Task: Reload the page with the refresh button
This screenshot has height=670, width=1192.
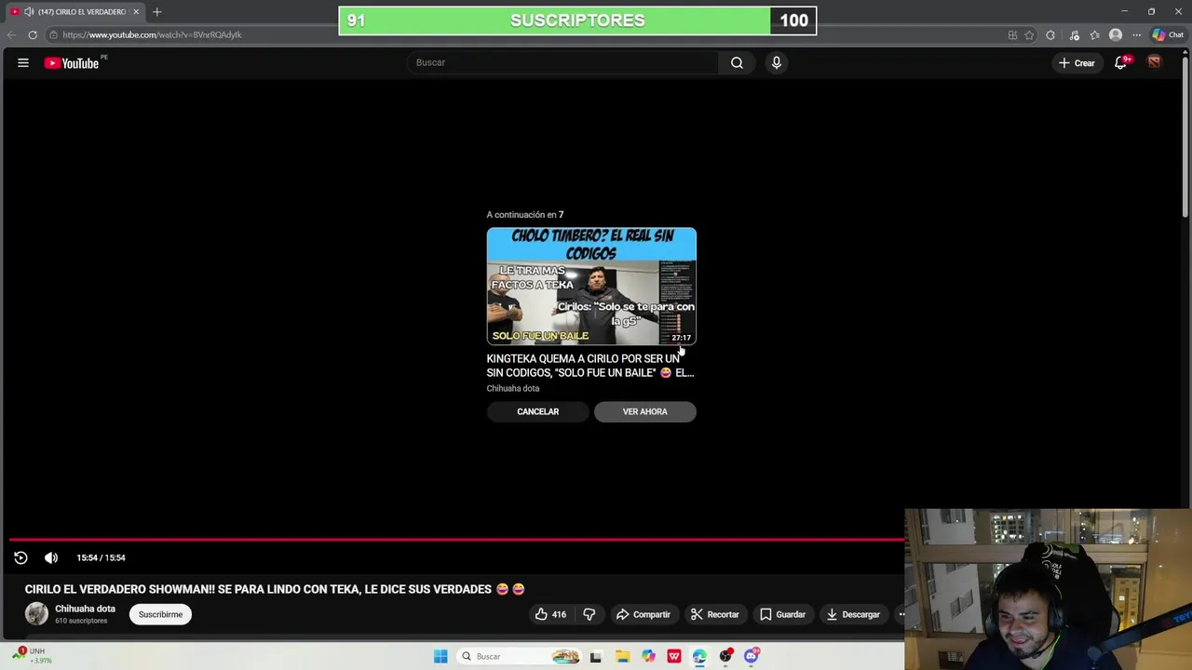Action: coord(33,34)
